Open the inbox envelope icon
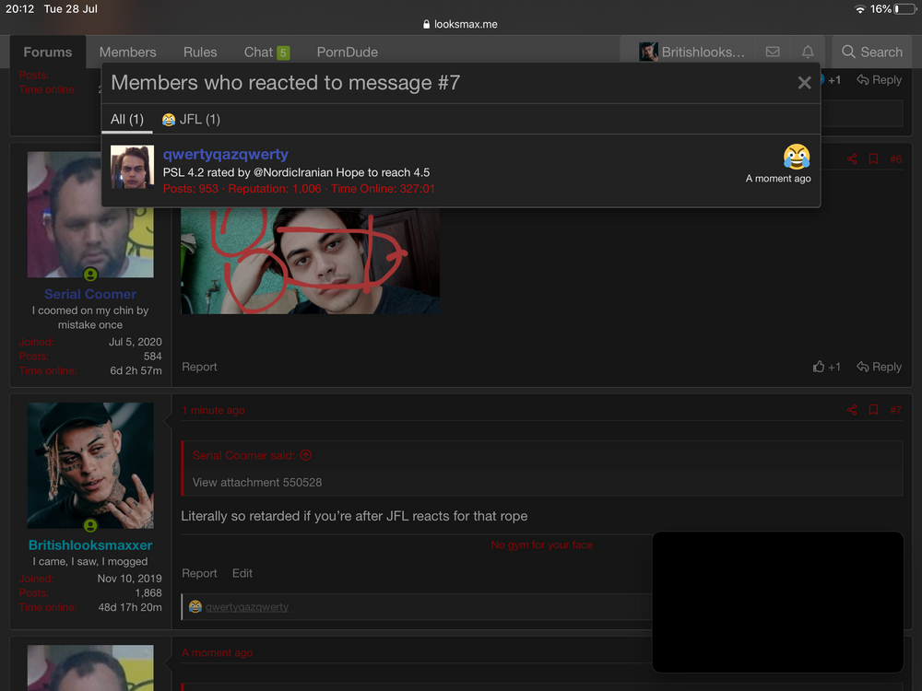Image resolution: width=922 pixels, height=691 pixels. (x=773, y=53)
